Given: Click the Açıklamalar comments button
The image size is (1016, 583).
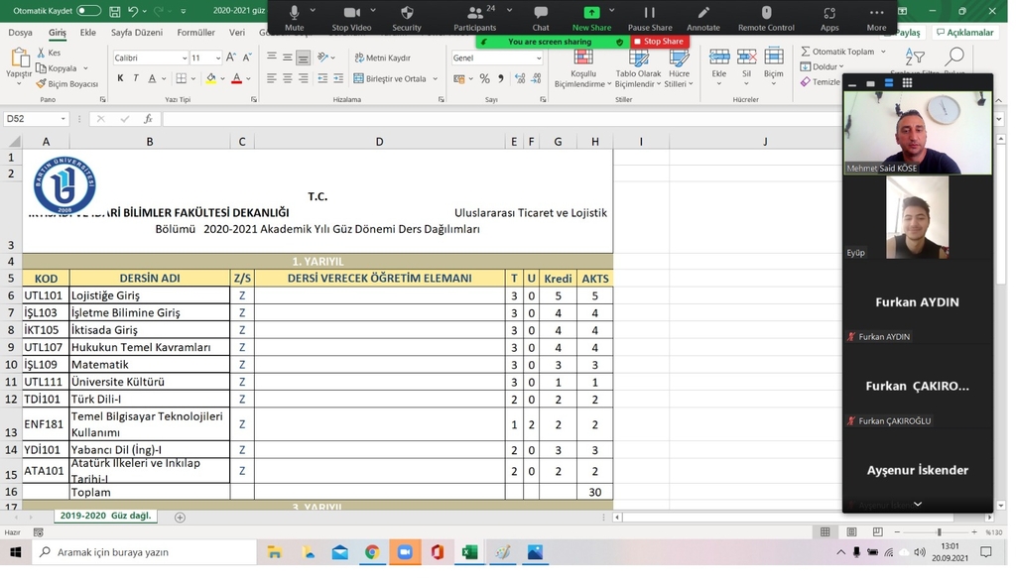Looking at the screenshot, I should point(964,33).
